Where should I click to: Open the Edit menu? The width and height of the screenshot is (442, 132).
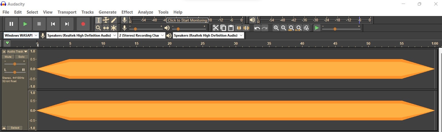(x=18, y=12)
